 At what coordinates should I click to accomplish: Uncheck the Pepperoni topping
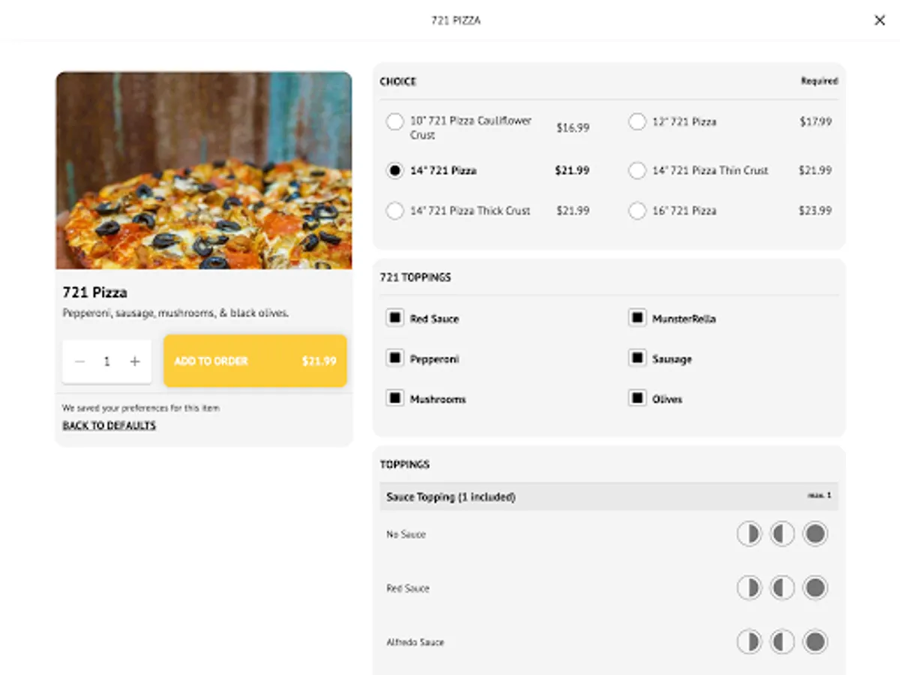(394, 358)
